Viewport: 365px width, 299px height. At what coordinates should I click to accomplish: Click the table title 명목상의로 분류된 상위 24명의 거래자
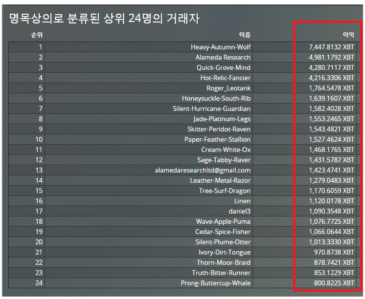[104, 18]
